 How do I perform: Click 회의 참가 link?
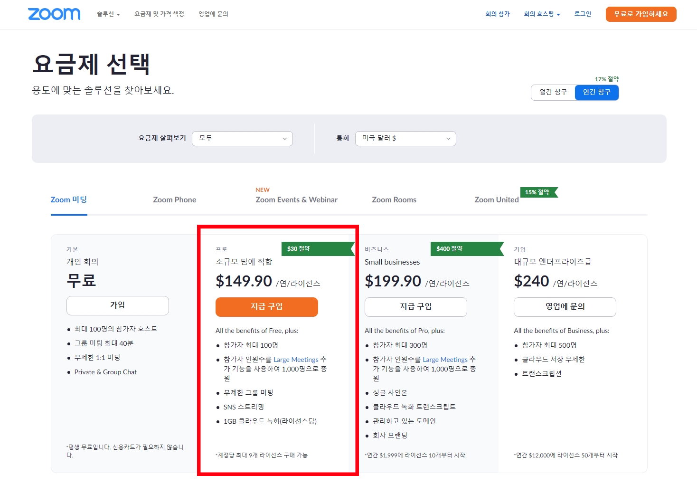point(497,14)
